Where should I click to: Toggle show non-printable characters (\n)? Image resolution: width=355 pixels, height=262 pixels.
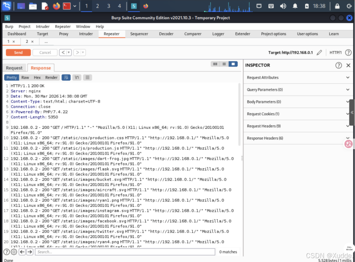coord(77,78)
